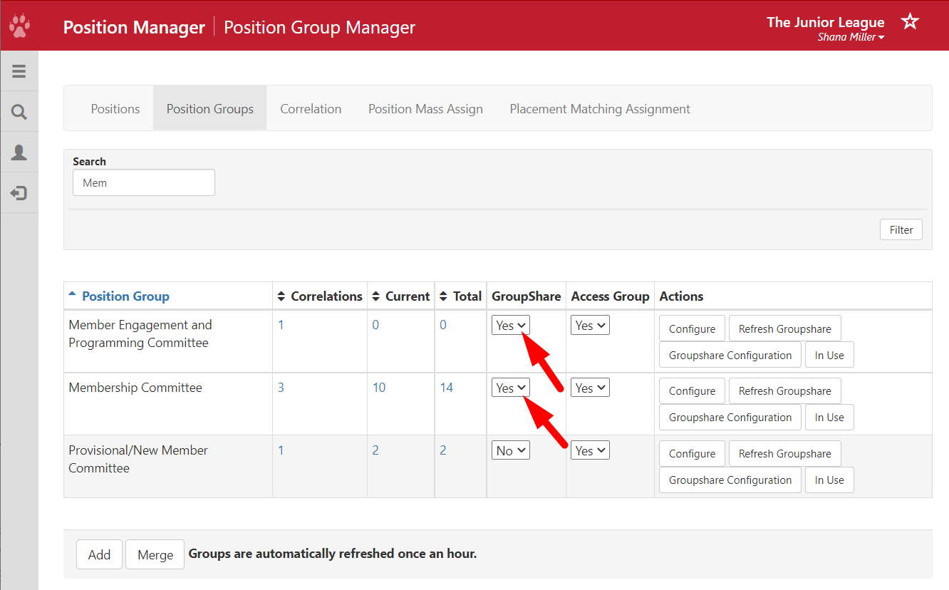949x590 pixels.
Task: Open Access Group dropdown for Membership Committee
Action: tap(590, 388)
